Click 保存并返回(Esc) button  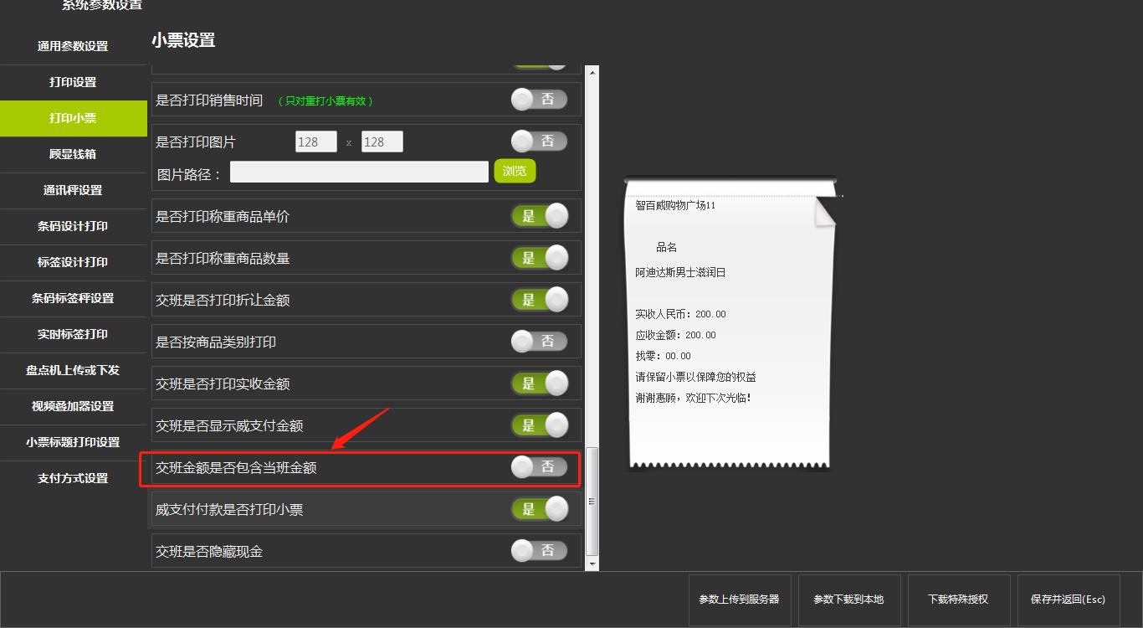coord(1068,600)
